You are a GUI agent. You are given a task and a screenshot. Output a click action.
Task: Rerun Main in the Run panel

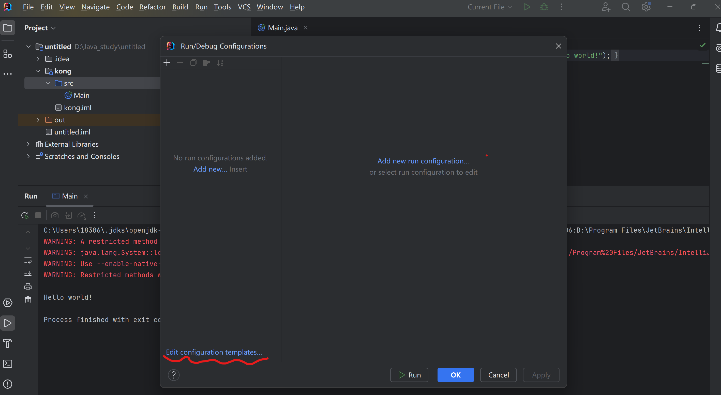(25, 215)
